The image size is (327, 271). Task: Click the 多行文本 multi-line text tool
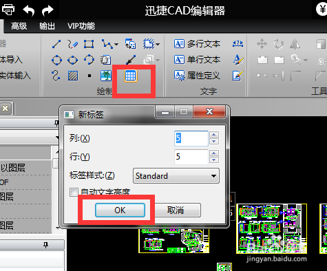coord(198,44)
